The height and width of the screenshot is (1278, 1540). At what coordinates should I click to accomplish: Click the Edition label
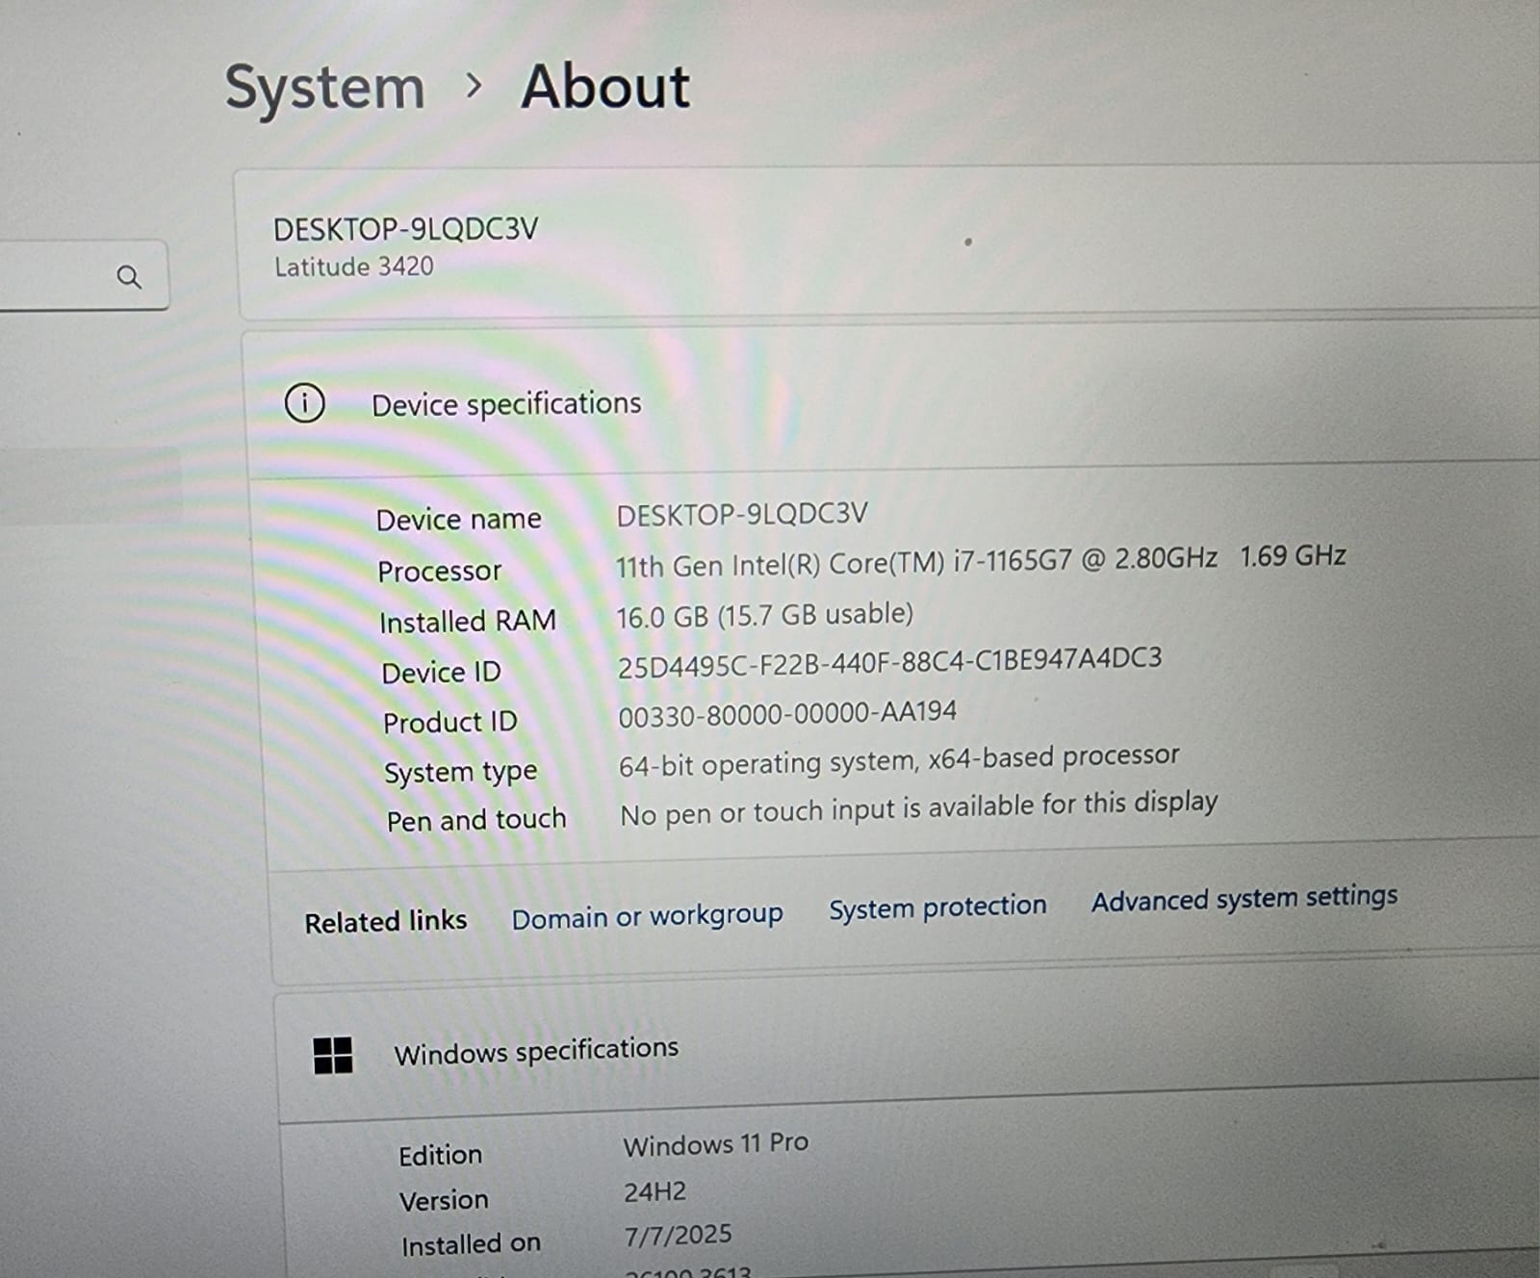(441, 1155)
